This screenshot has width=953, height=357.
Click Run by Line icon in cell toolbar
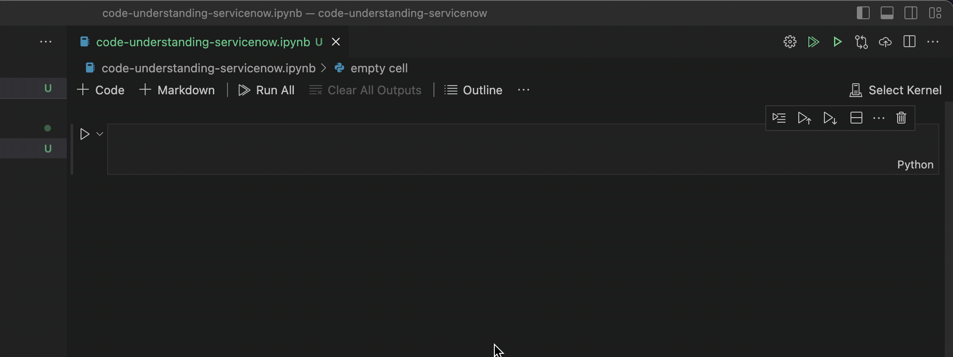point(779,118)
